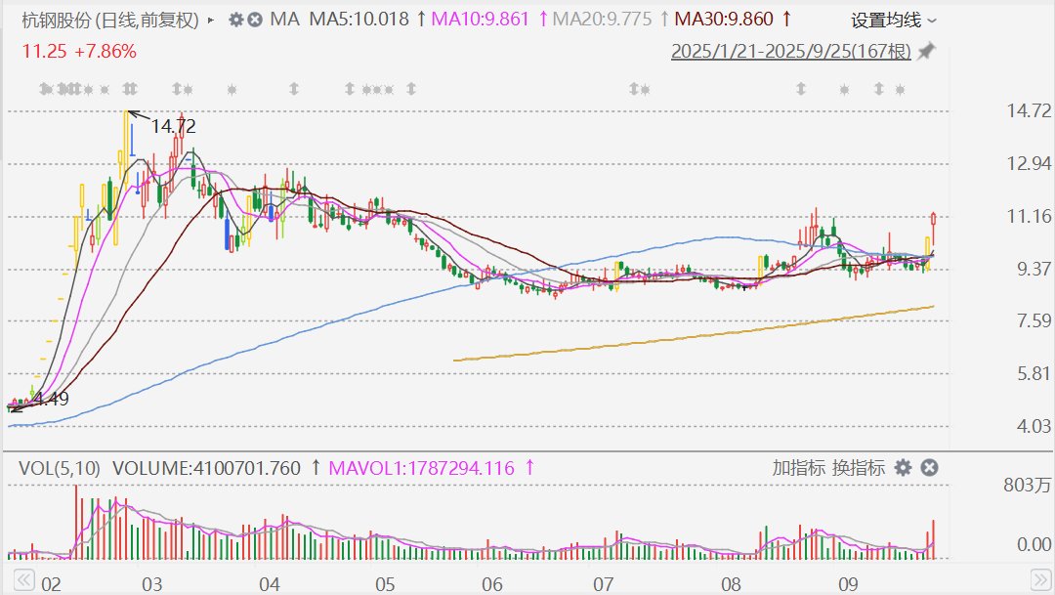The width and height of the screenshot is (1055, 595).
Task: Open the 2025/1/21-2025/9/25 date range link
Action: [790, 52]
